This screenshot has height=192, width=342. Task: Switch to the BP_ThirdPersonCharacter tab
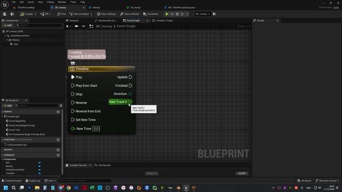[x=182, y=7]
